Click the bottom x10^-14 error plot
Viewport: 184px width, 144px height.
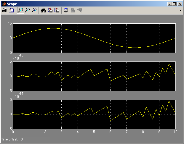pos(94,114)
